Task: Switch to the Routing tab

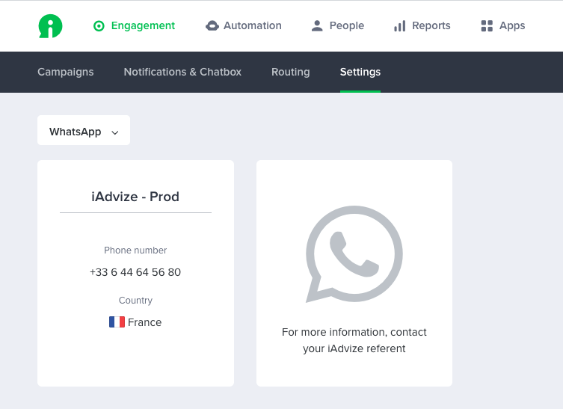Action: click(291, 73)
